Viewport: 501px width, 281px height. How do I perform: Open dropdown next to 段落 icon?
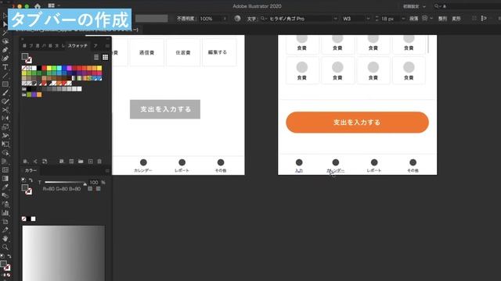tap(431, 19)
